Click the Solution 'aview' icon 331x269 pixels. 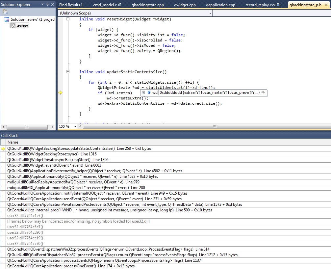7,20
